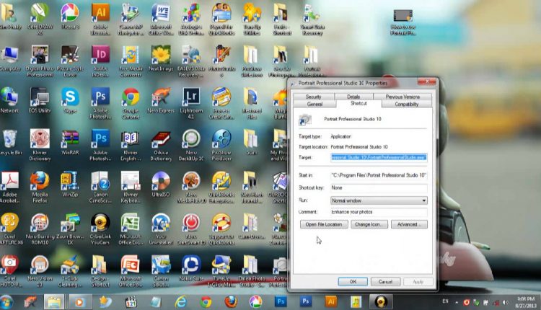Click the Shortcut key field

(379, 187)
